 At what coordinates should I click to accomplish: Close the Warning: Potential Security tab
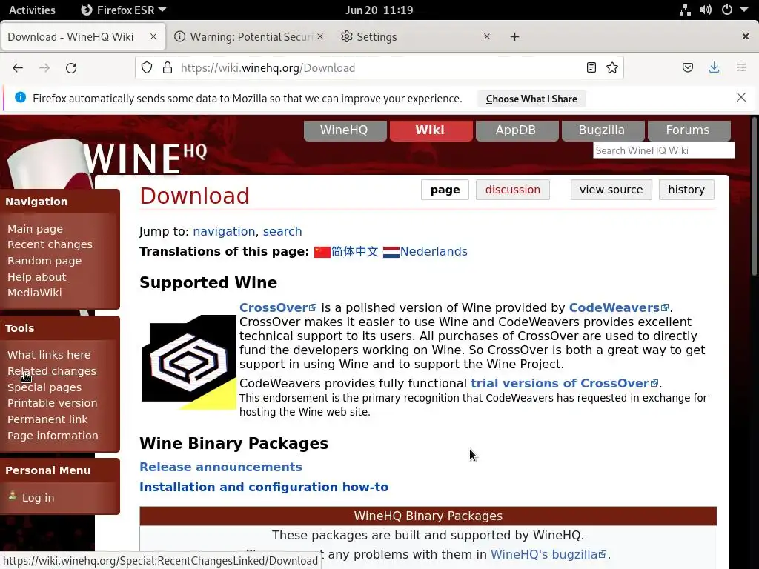pos(320,36)
